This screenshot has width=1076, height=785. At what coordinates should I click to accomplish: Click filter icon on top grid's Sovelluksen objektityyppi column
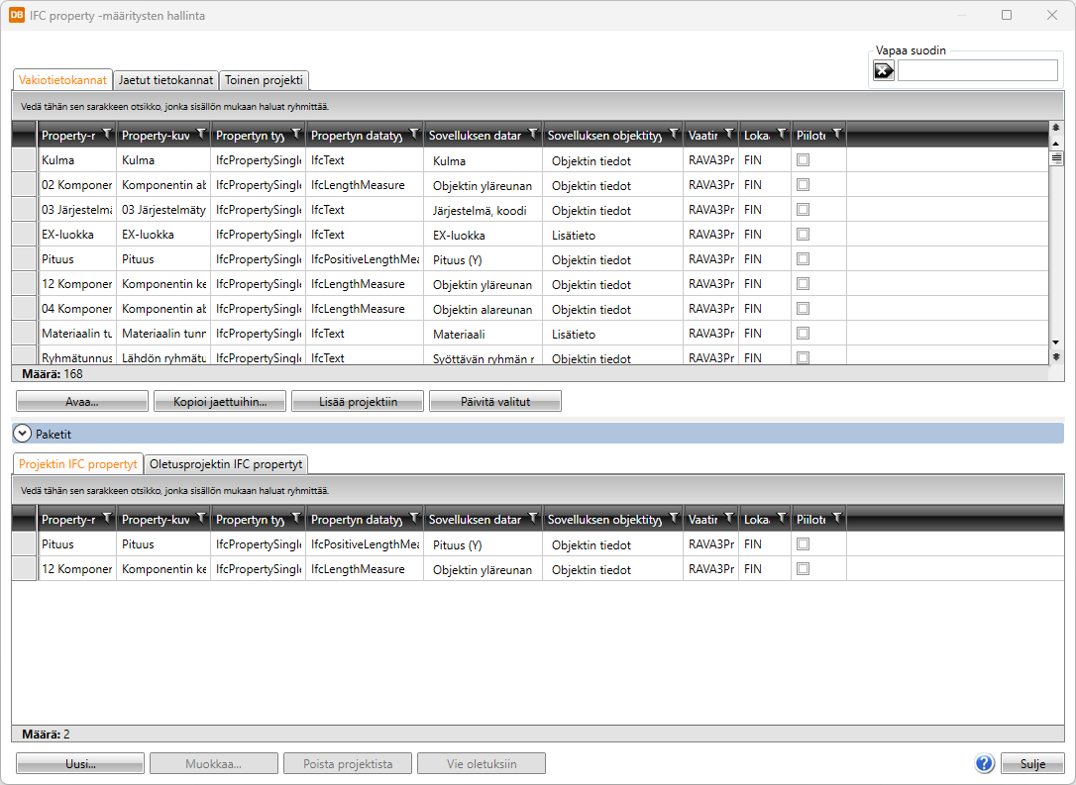(673, 134)
